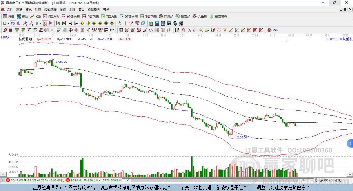Open the P四方形 square tool
Viewport: 353px width, 191px height.
[51, 17]
